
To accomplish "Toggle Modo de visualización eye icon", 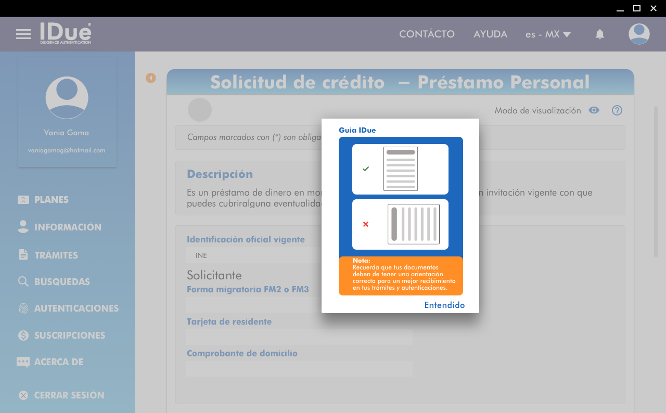I will click(594, 110).
